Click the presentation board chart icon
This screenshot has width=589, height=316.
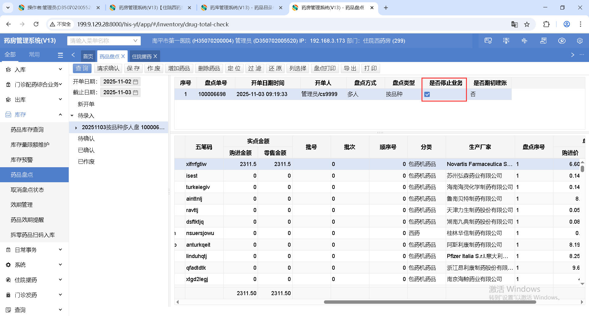click(x=506, y=41)
